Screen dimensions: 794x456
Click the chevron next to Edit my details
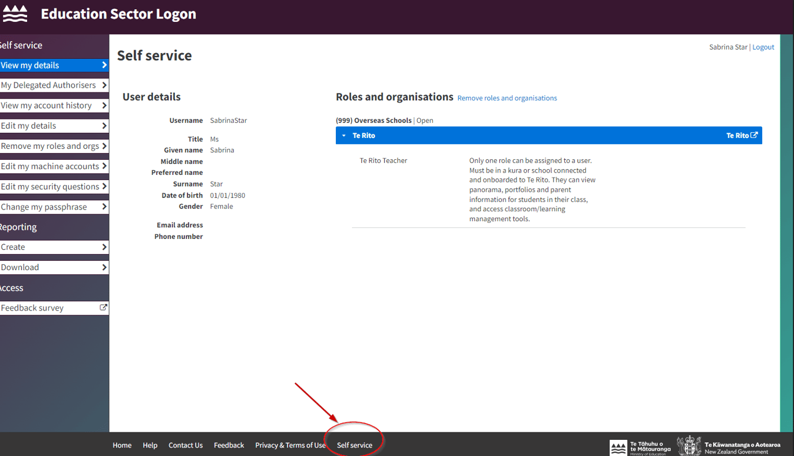point(104,126)
